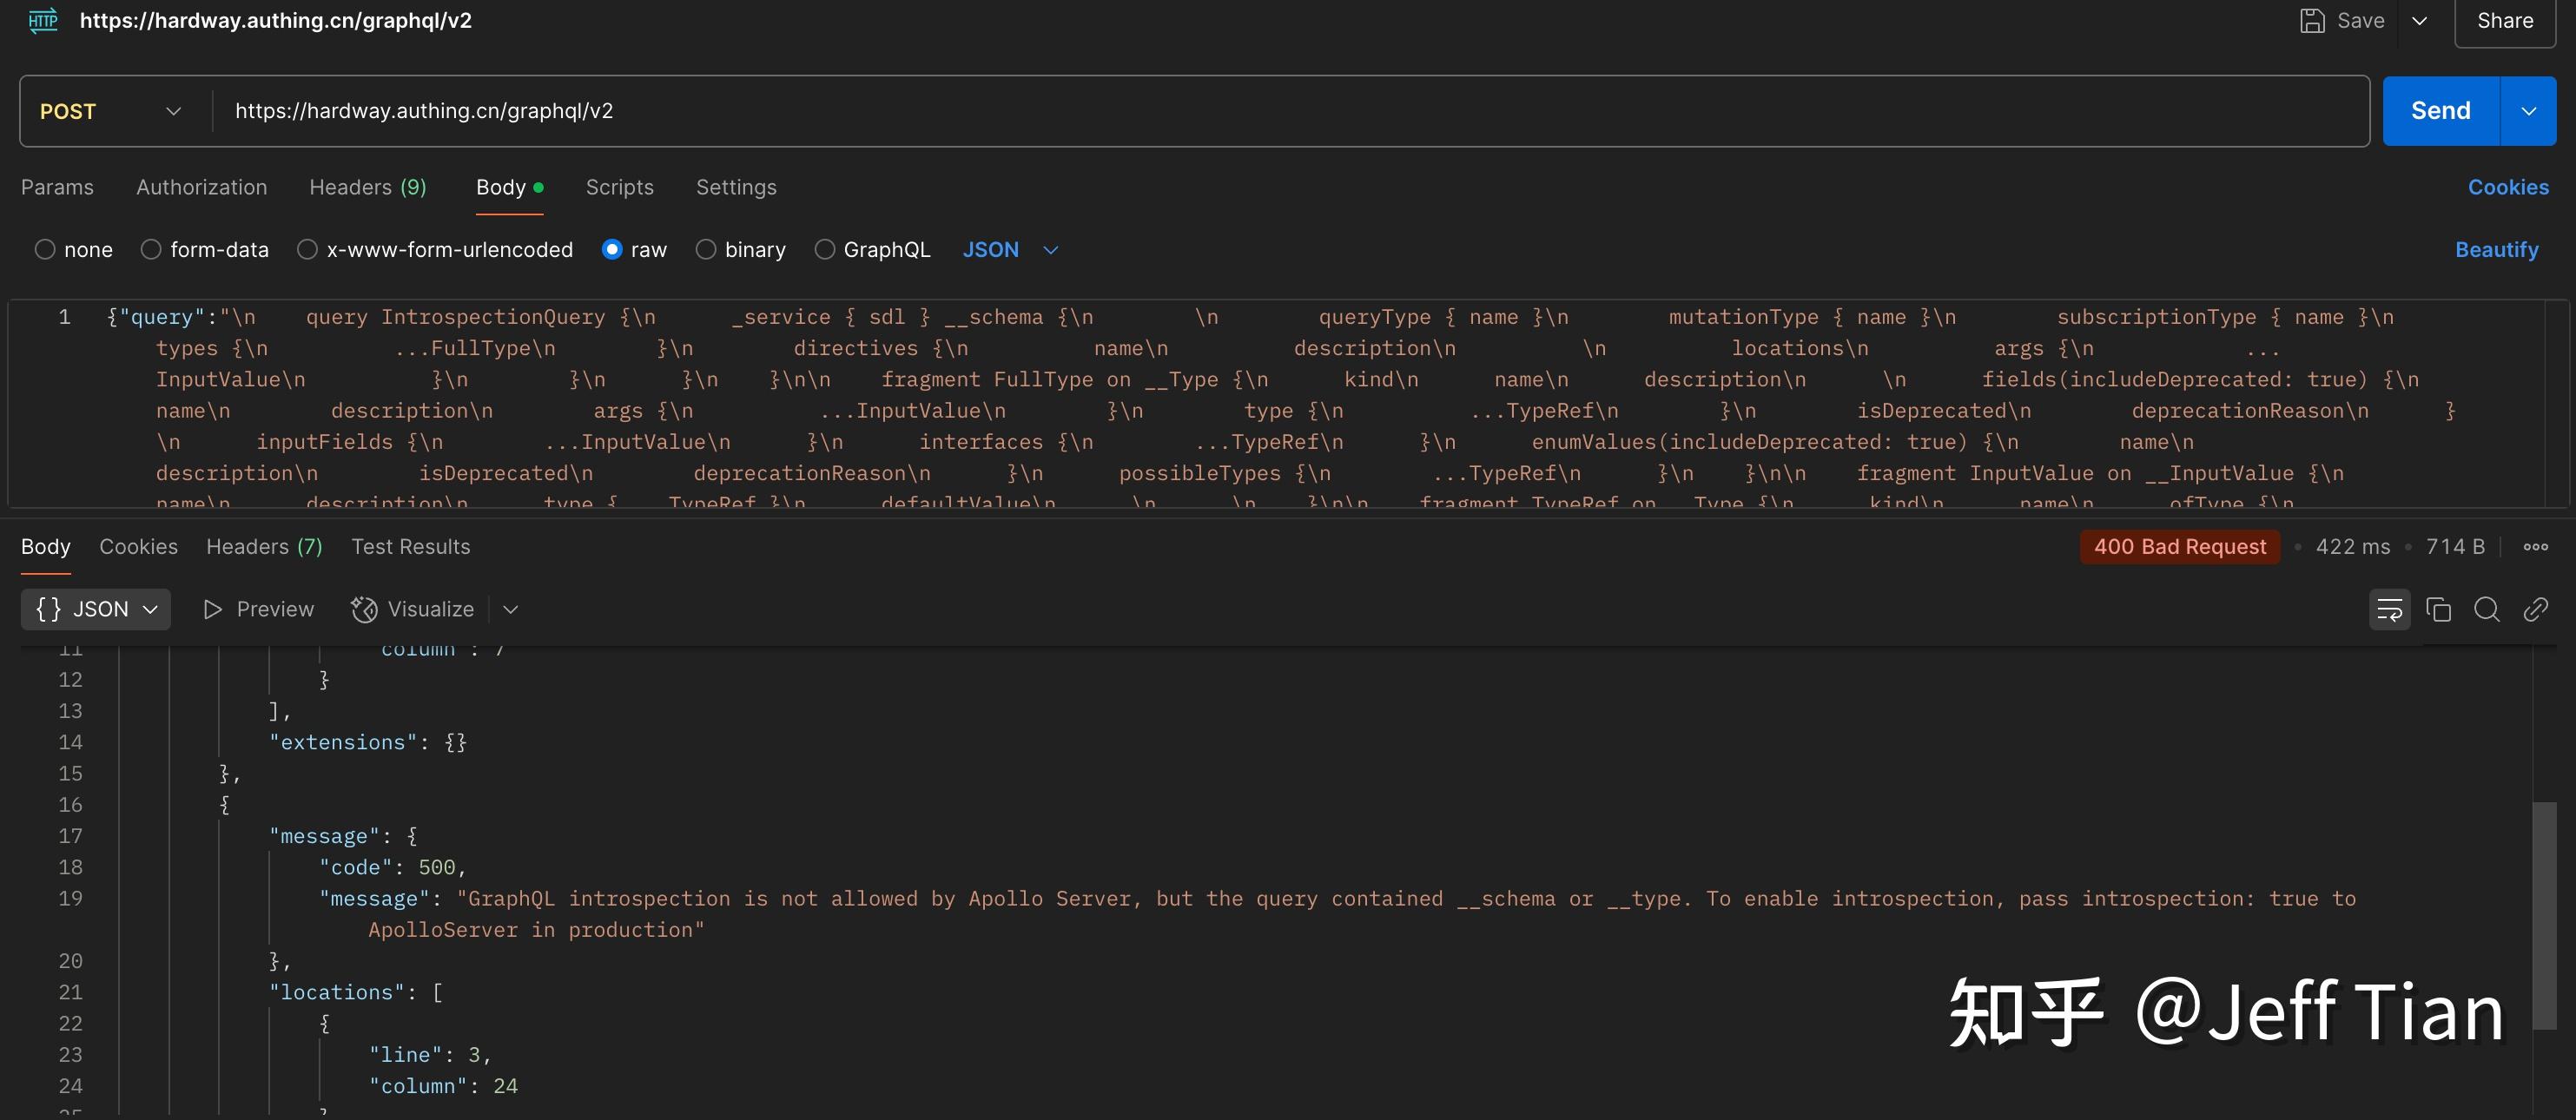The height and width of the screenshot is (1120, 2576).
Task: Open the response link icon
Action: coord(2537,609)
